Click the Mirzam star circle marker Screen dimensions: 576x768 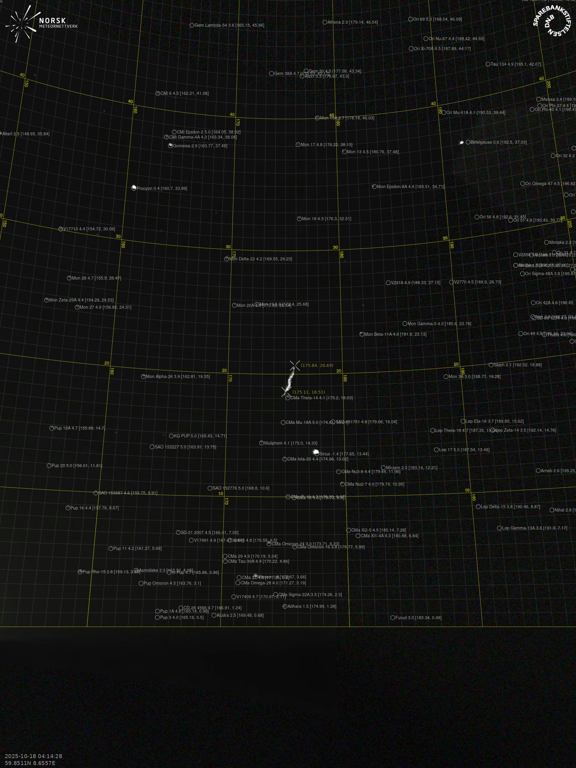[x=383, y=468]
